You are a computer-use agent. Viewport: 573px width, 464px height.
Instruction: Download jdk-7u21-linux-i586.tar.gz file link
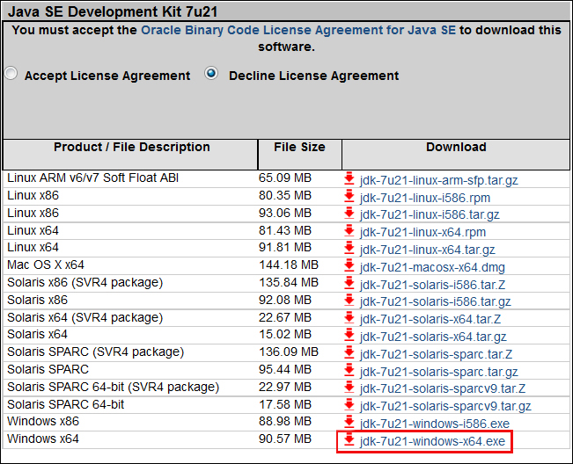(x=430, y=214)
